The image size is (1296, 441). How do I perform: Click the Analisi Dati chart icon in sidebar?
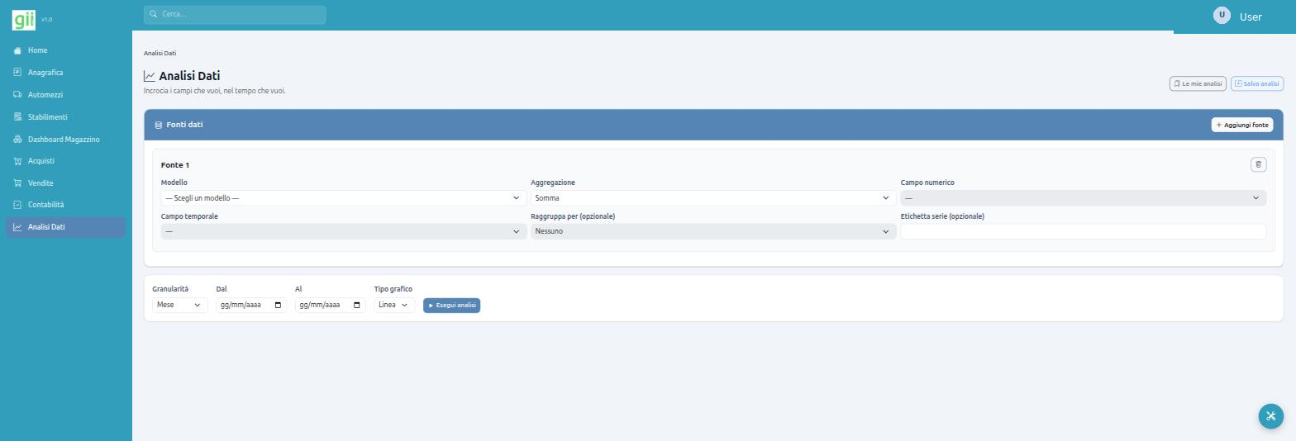tap(17, 227)
